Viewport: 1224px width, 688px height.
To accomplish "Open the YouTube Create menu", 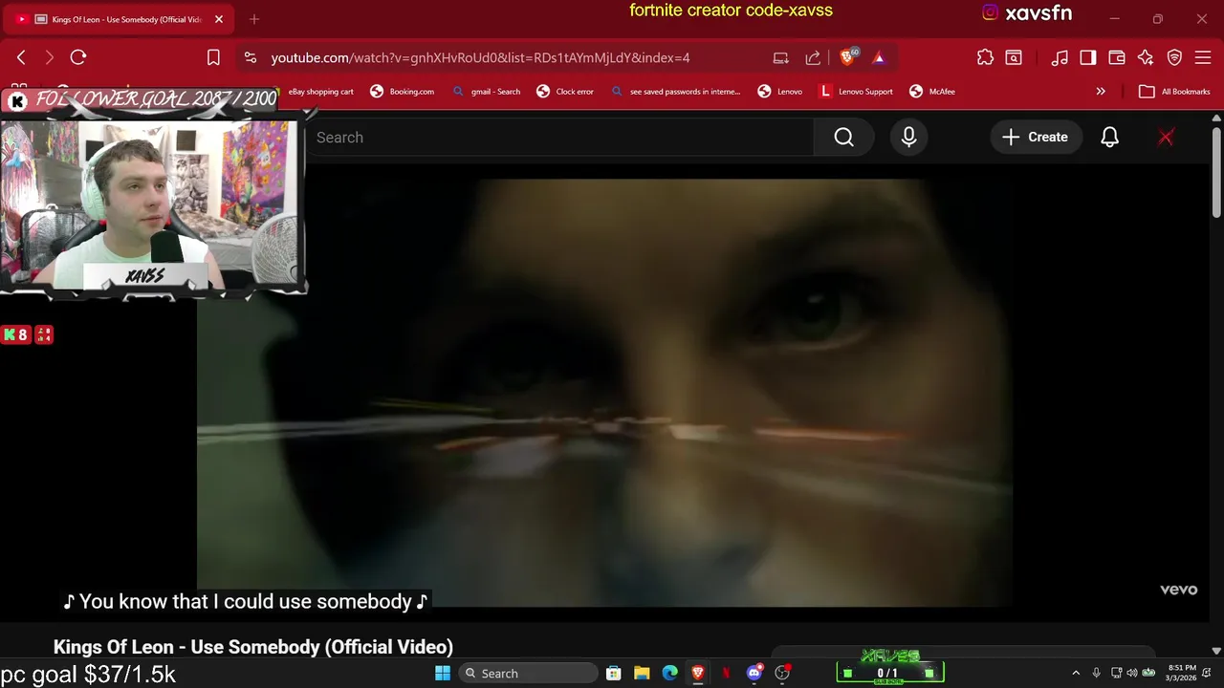I will 1035,138.
